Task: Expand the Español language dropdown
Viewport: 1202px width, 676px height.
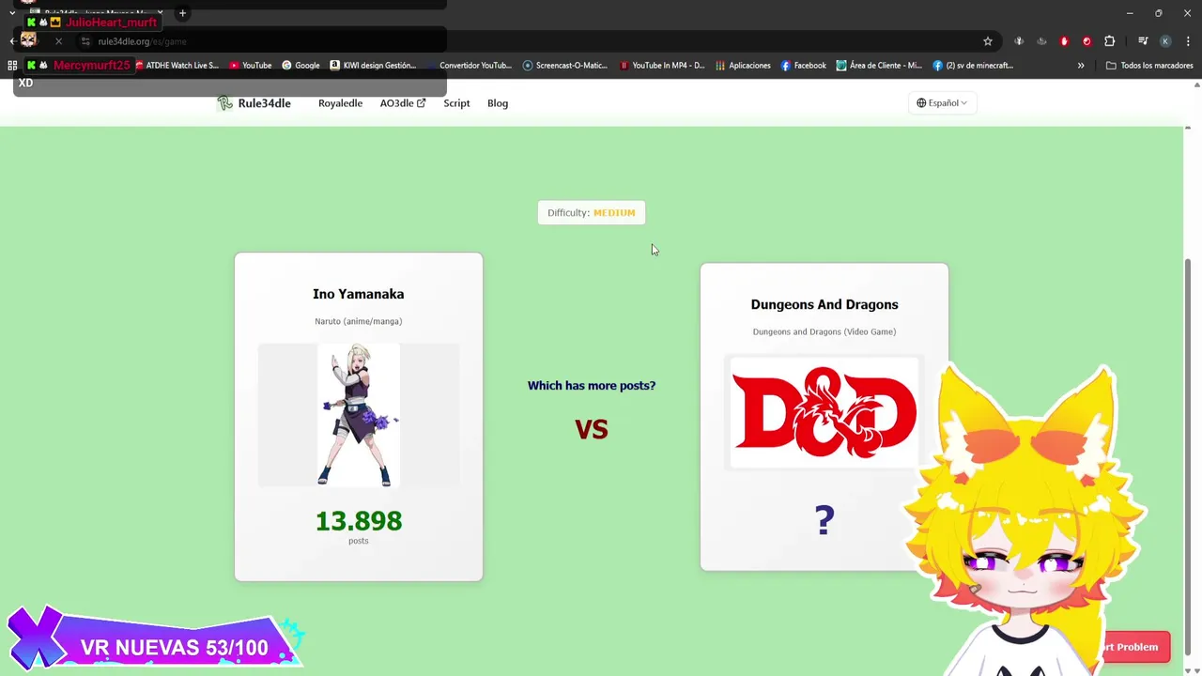Action: coord(942,103)
